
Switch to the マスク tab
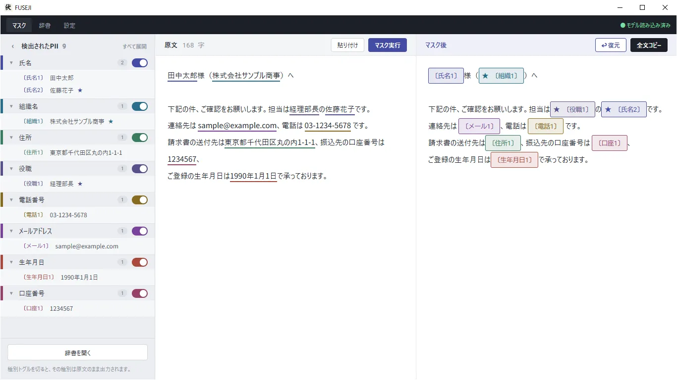click(19, 25)
